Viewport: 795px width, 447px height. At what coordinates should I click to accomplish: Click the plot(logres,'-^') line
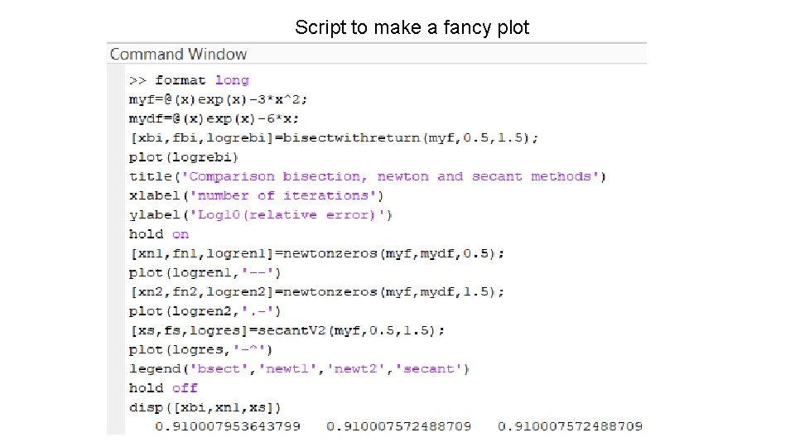pyautogui.click(x=200, y=350)
